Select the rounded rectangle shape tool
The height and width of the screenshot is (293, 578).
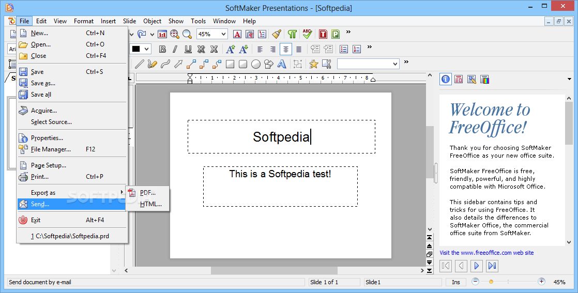(243, 64)
